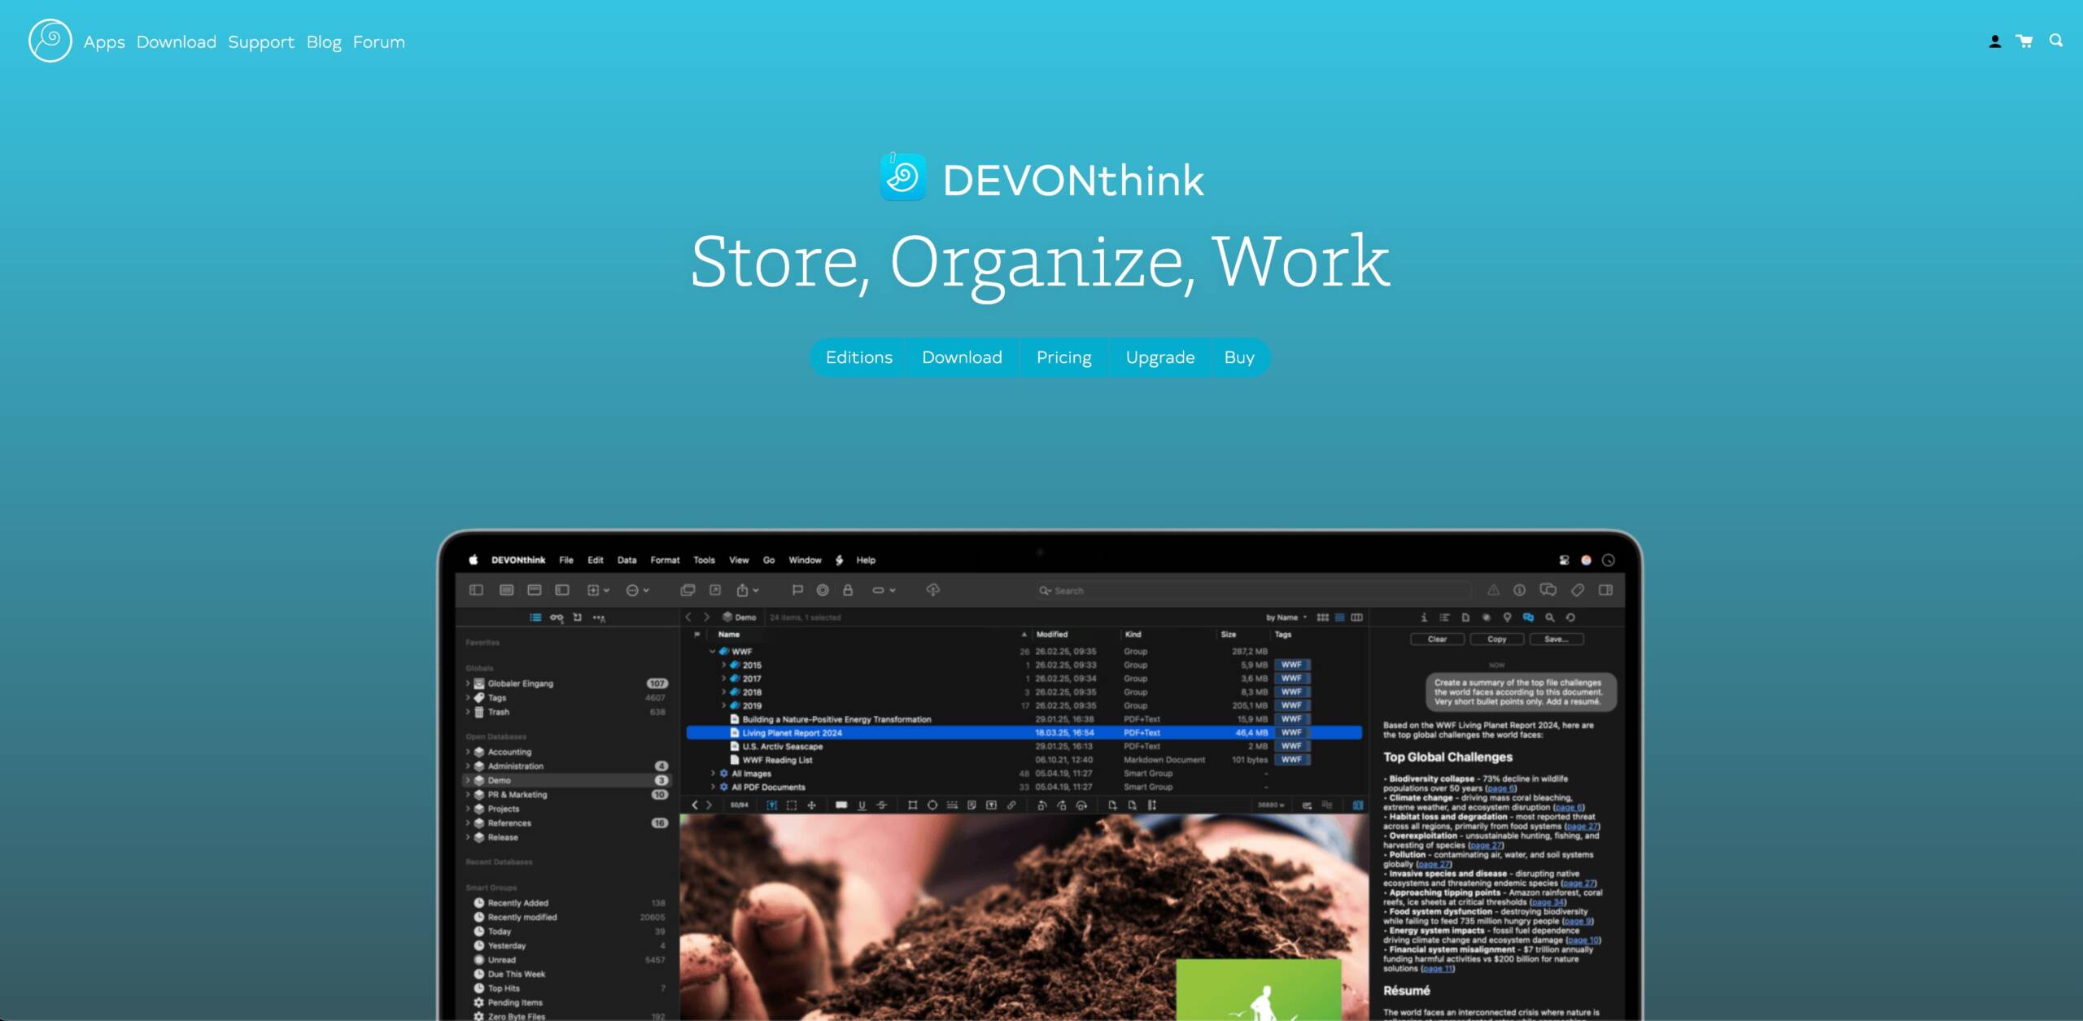Click the PDF highlight annotation tool
2083x1021 pixels.
pos(841,805)
